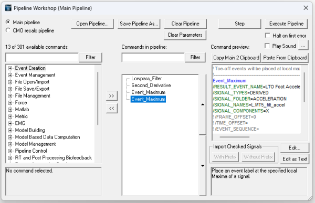Click the Clear Pipeline button
315x203 pixels.
point(185,24)
